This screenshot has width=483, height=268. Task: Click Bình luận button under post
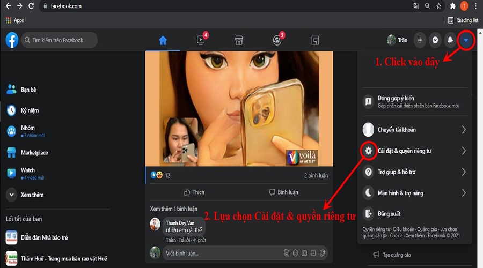283,192
